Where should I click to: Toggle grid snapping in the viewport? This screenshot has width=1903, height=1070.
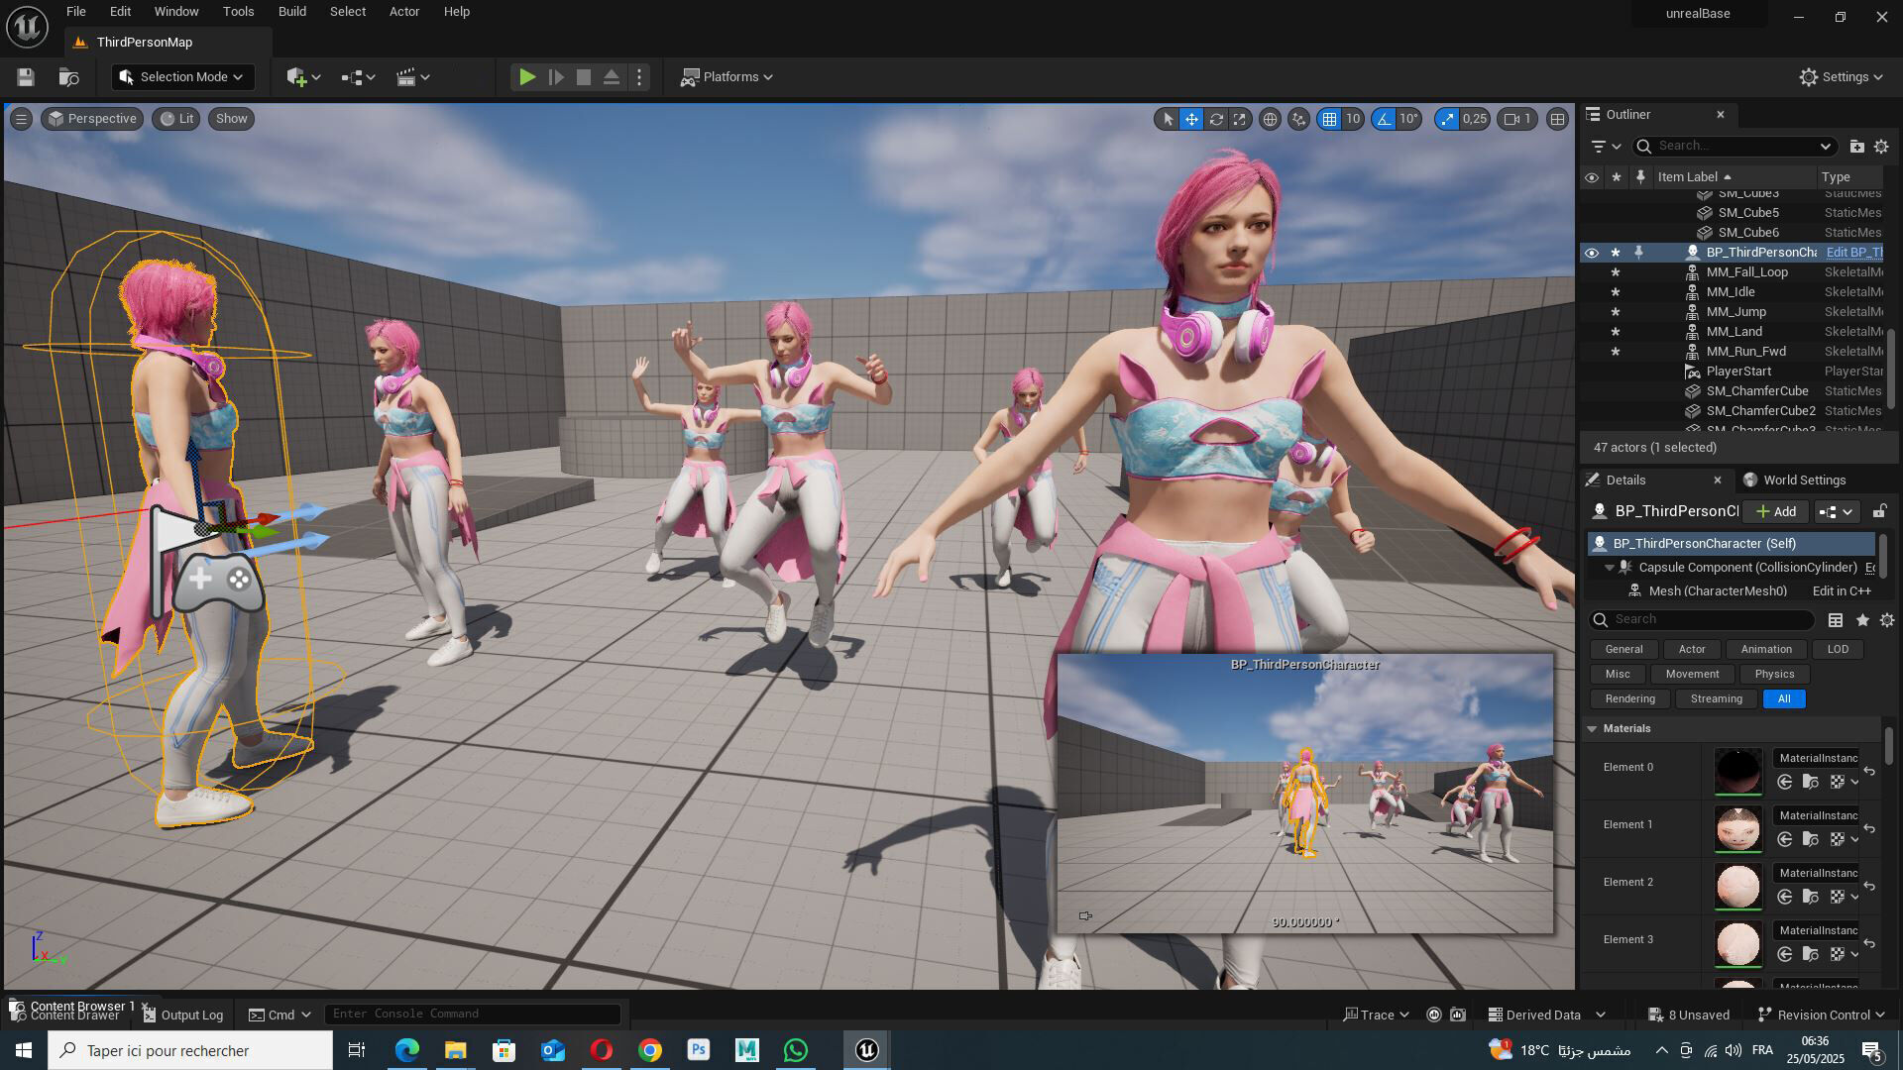(x=1329, y=119)
